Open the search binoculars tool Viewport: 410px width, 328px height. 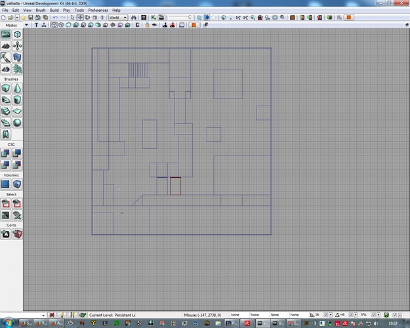(133, 18)
